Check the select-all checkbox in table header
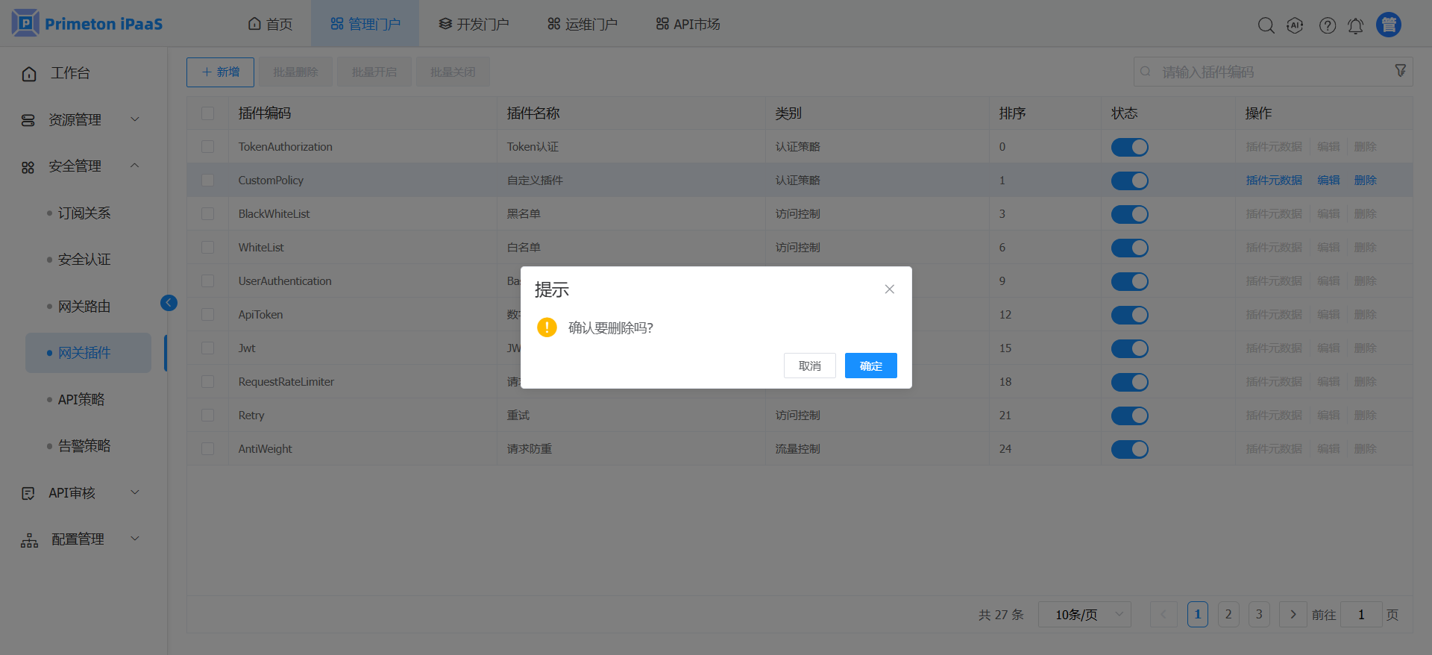Image resolution: width=1432 pixels, height=655 pixels. pos(207,113)
